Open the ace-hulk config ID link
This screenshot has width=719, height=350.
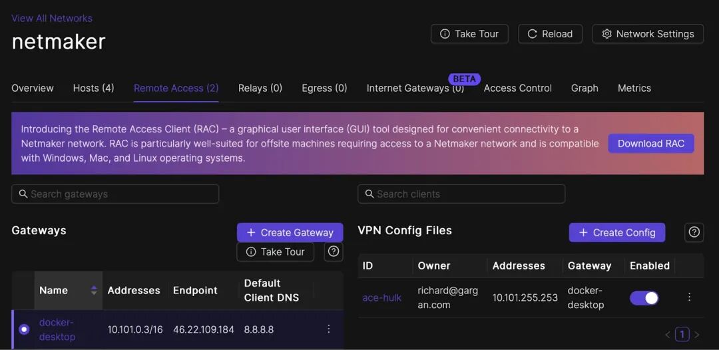point(381,298)
